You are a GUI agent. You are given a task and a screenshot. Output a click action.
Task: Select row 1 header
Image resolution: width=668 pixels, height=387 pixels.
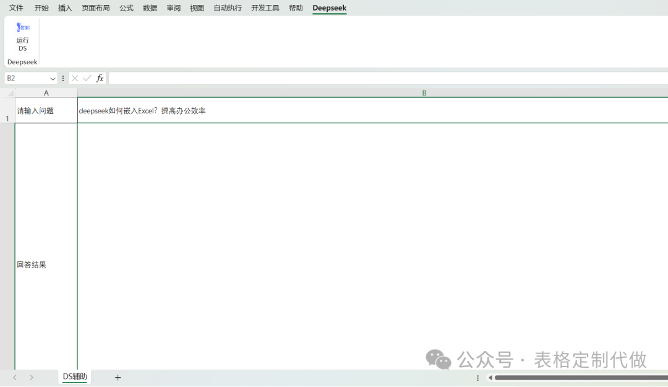(7, 110)
